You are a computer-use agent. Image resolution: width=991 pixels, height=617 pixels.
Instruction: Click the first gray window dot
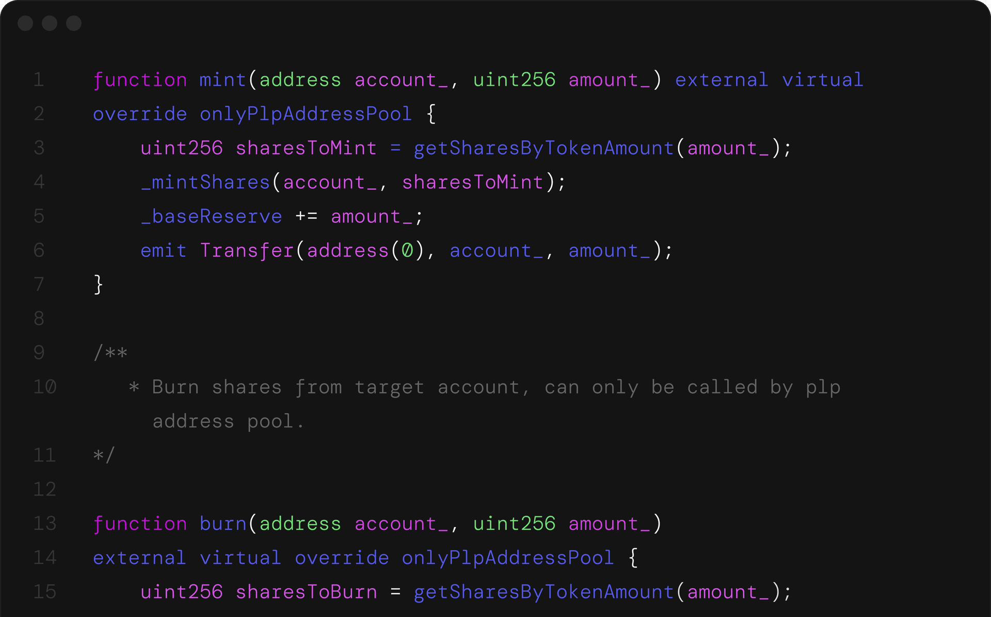25,23
